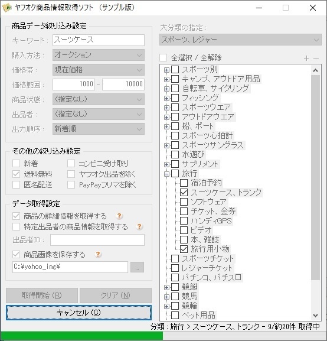Toggle the PayPayフリマを除く checkbox
Screen dimensions: 327x341
point(71,185)
